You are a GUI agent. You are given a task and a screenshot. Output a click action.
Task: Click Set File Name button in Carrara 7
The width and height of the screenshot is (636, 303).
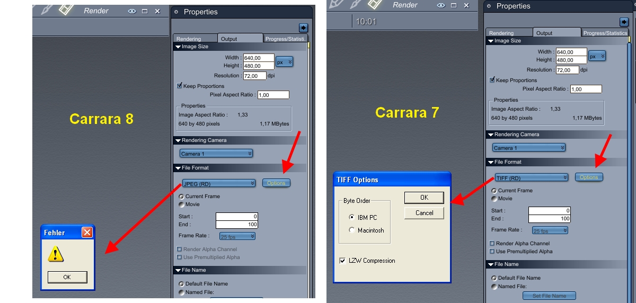tap(549, 296)
